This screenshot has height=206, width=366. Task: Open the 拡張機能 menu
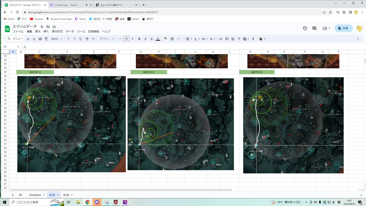[x=94, y=31]
